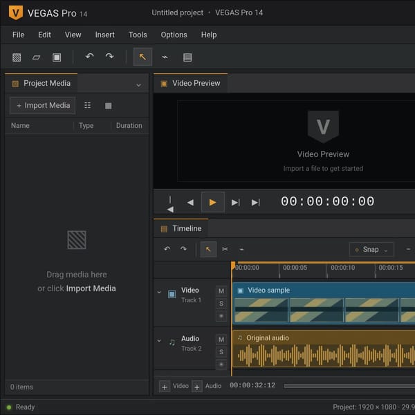
Task: Zoom out the timeline with minus button
Action: (x=408, y=249)
